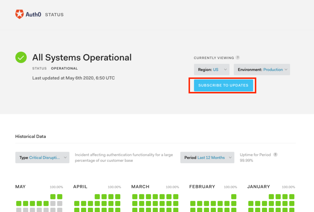Click the green operational checkmark icon
This screenshot has height=212, width=314.
coord(21,57)
